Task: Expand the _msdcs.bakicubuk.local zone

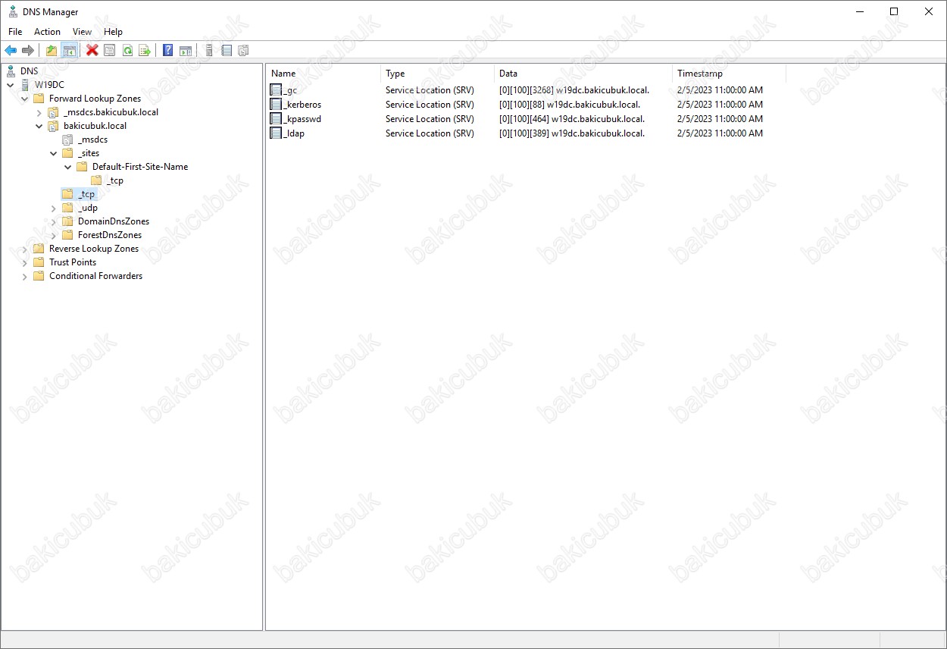Action: tap(39, 112)
